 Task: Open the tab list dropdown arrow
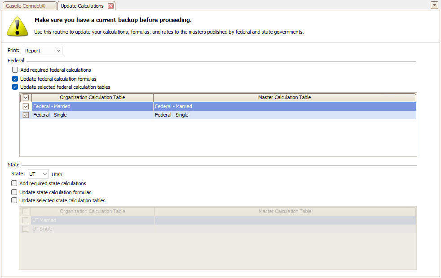click(434, 5)
